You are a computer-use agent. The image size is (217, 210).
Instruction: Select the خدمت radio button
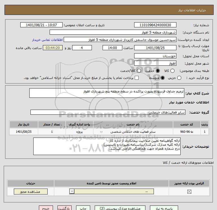tap(158, 71)
